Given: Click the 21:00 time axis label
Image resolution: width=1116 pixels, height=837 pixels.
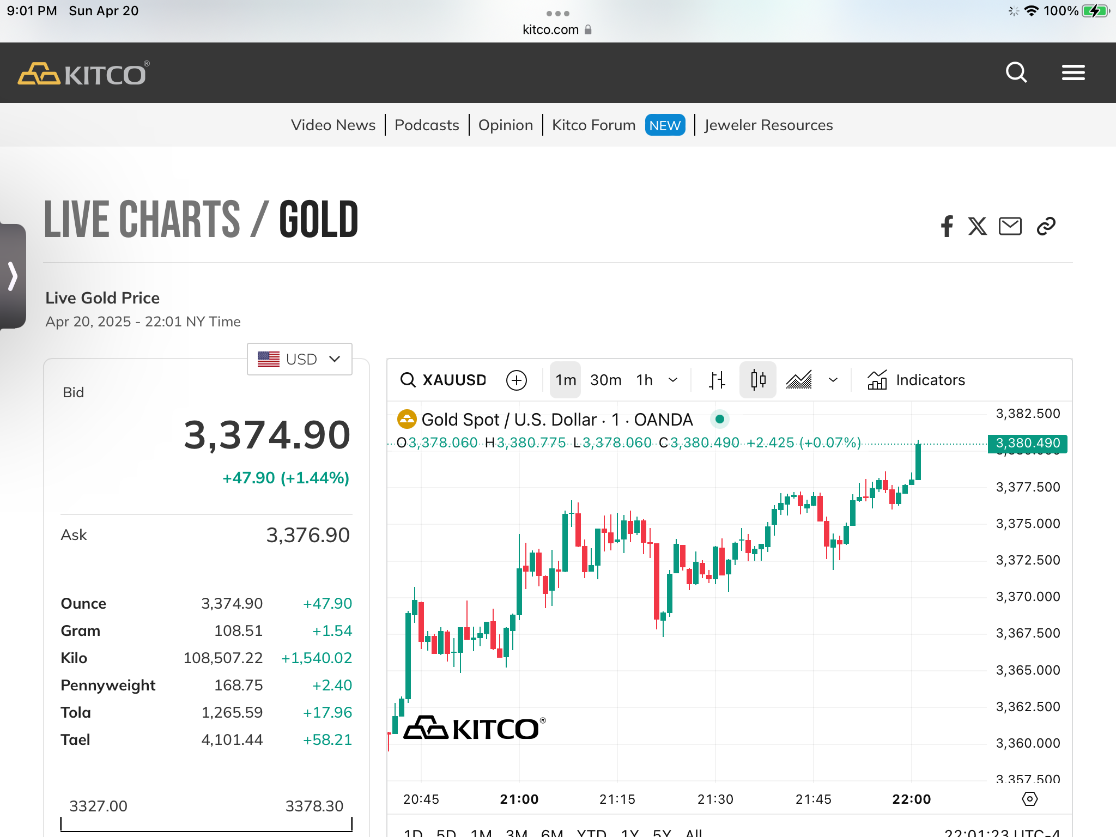Looking at the screenshot, I should point(519,799).
